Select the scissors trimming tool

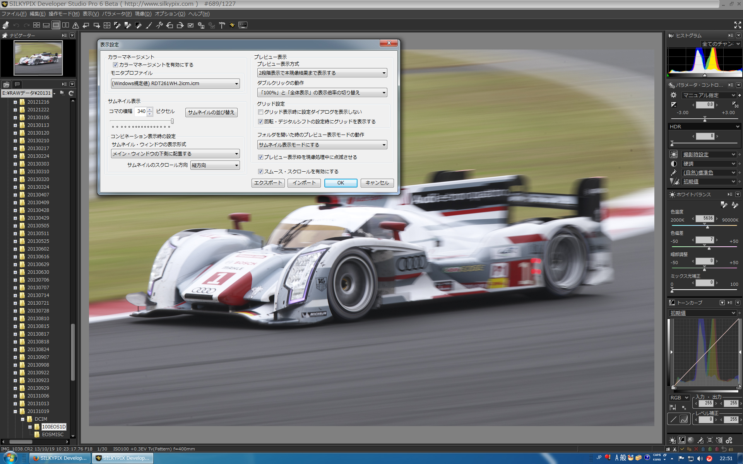point(159,25)
